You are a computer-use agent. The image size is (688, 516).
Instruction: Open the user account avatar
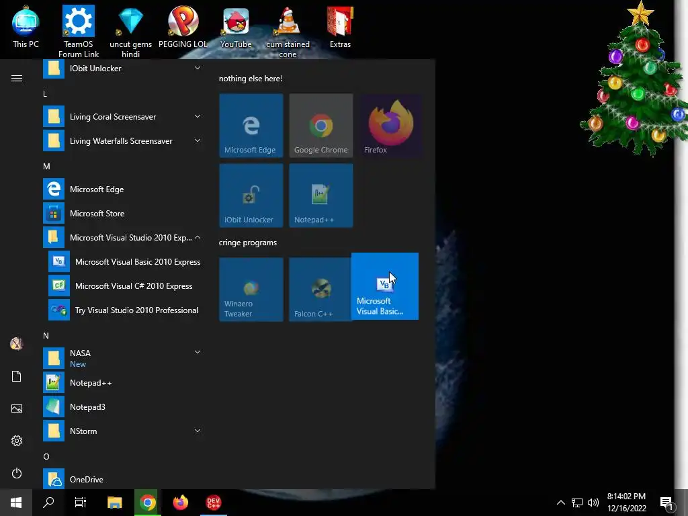pyautogui.click(x=17, y=343)
